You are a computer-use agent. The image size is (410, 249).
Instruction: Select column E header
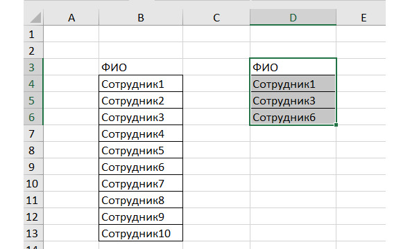point(364,17)
